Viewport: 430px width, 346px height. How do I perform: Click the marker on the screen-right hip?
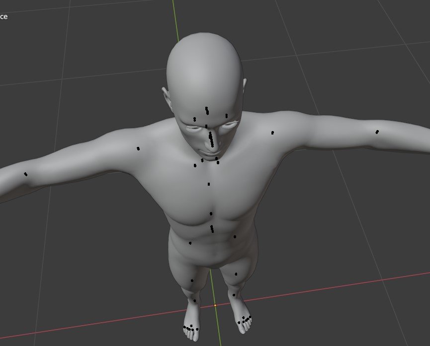235,237
